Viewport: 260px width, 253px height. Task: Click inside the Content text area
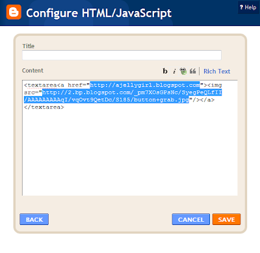pos(130,138)
